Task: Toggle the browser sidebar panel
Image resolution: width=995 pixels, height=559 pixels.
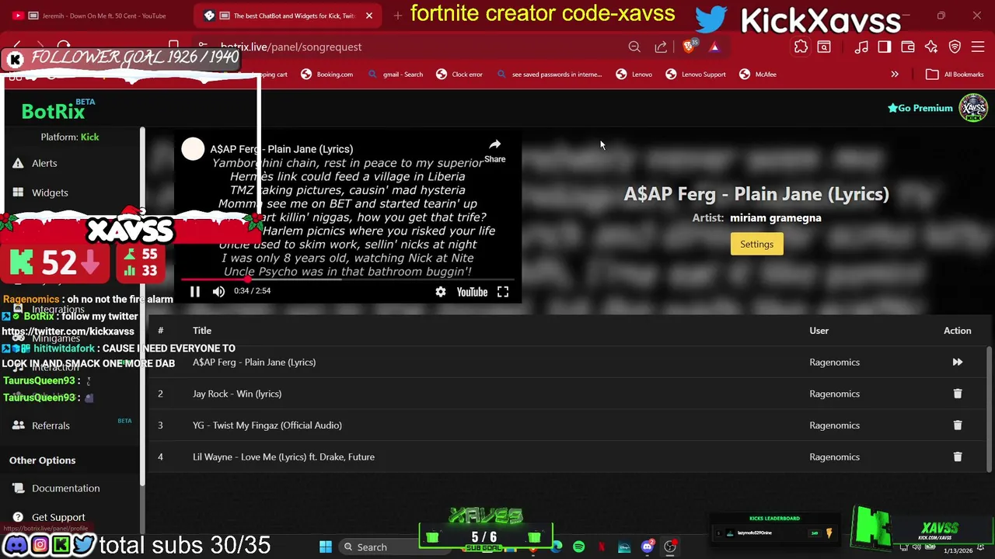Action: point(885,47)
